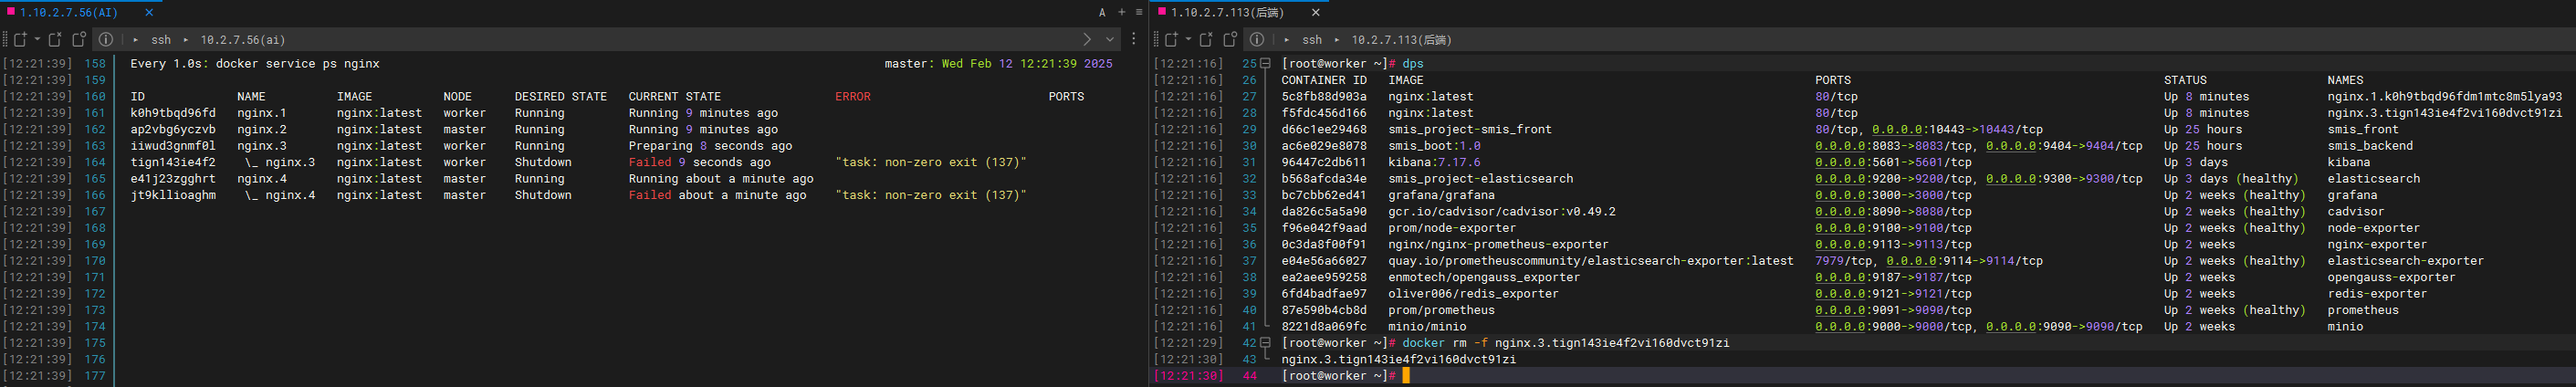Image resolution: width=2576 pixels, height=387 pixels.
Task: Add a new tab with plus icon
Action: [1121, 13]
